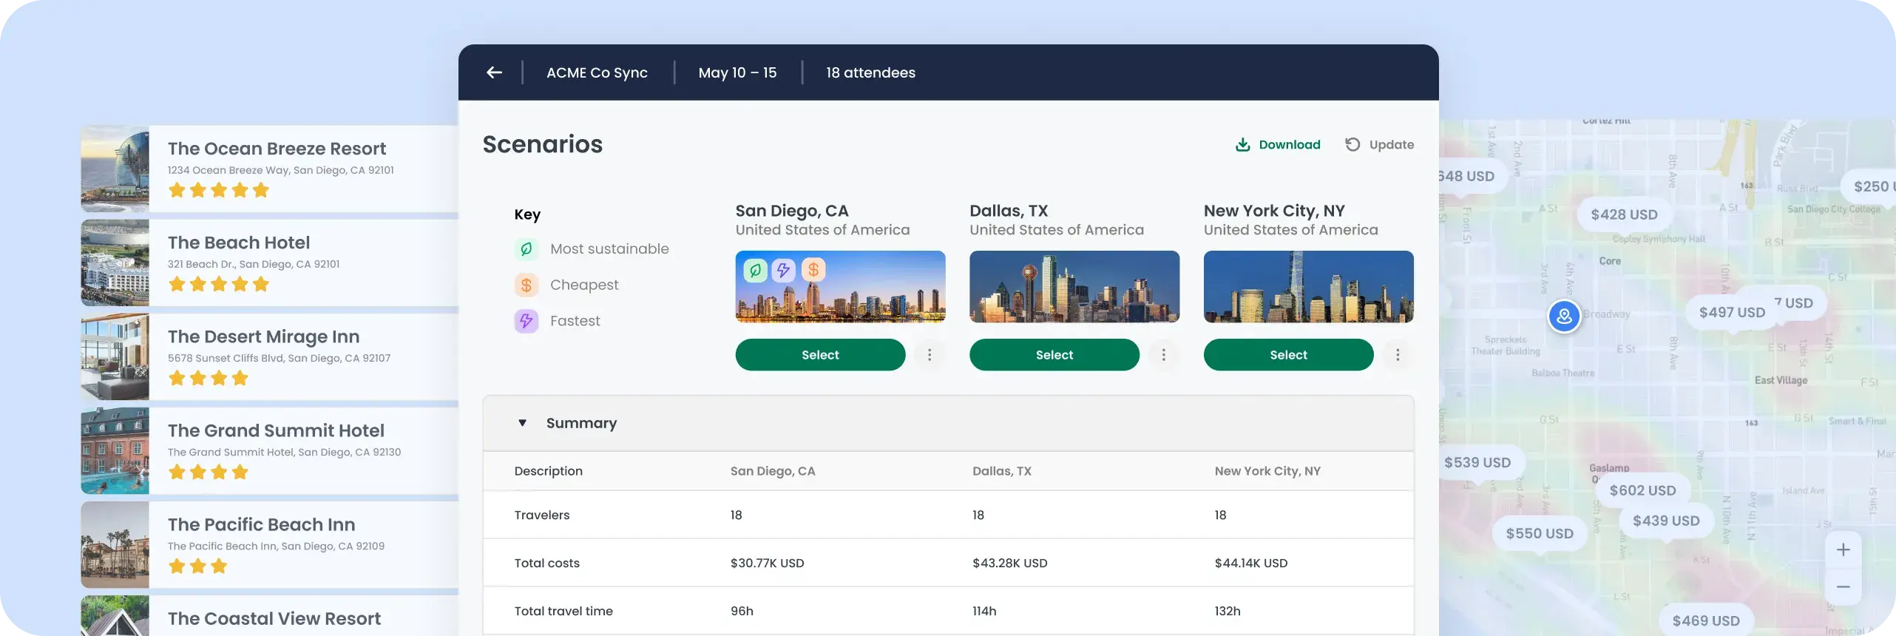Click the 18 attendees header item
This screenshot has height=636, width=1896.
(x=870, y=72)
